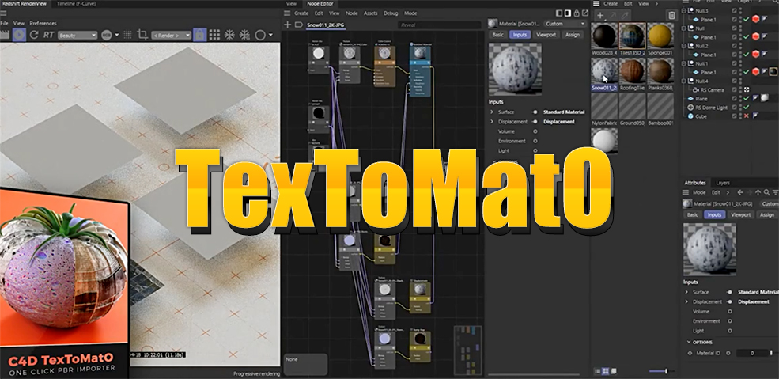Open the Beauty AOV dropdown
779x379 pixels.
coord(78,36)
